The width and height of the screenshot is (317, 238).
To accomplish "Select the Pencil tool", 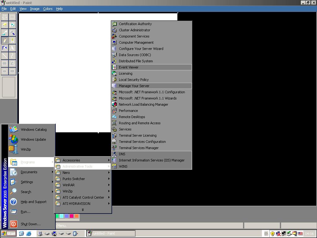I will [x=5, y=40].
